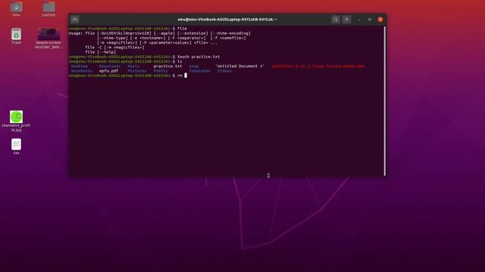Click the terminal window title text
The height and width of the screenshot is (272, 485).
[227, 20]
